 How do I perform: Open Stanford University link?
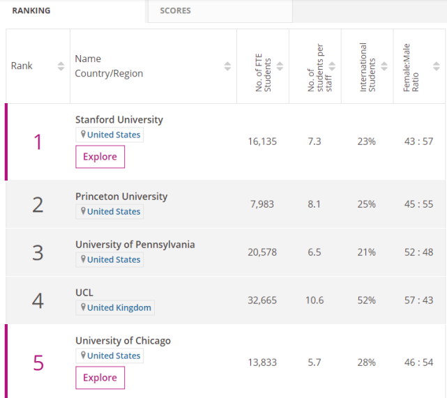[119, 120]
